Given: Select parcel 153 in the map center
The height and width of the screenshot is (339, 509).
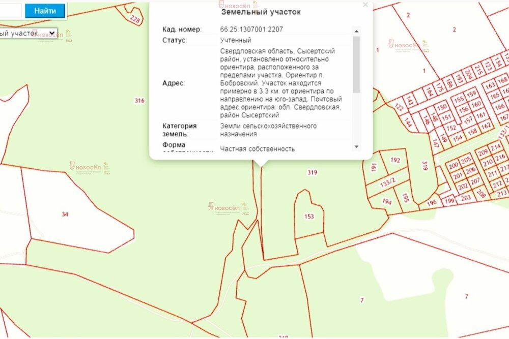Looking at the screenshot, I should coord(309,217).
